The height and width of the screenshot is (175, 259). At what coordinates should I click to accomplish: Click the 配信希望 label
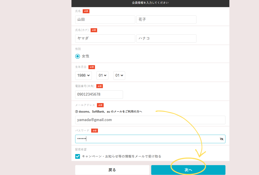coord(81,149)
